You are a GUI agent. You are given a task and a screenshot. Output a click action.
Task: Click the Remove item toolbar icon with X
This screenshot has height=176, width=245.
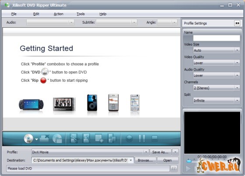45,138
